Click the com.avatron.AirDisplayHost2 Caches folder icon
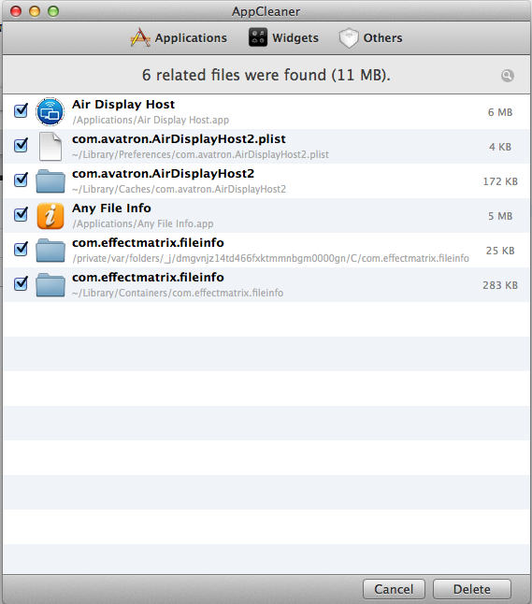This screenshot has height=604, width=532. coord(50,181)
